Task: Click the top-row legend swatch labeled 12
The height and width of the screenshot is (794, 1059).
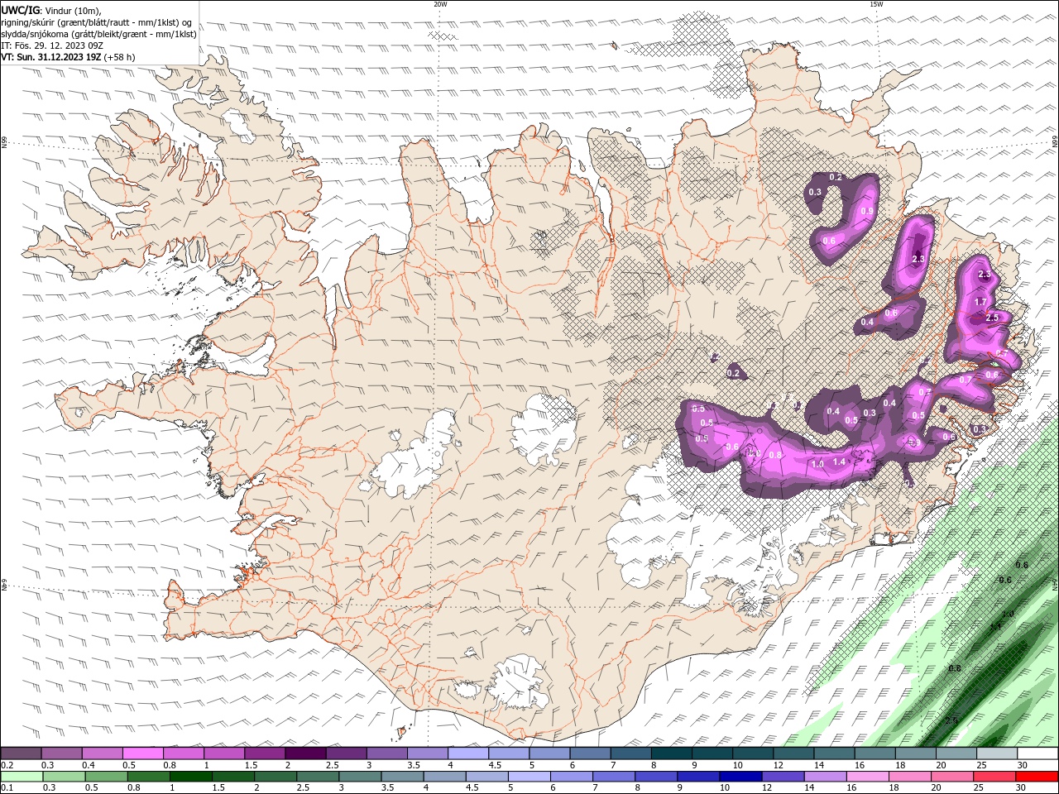Action: point(794,753)
